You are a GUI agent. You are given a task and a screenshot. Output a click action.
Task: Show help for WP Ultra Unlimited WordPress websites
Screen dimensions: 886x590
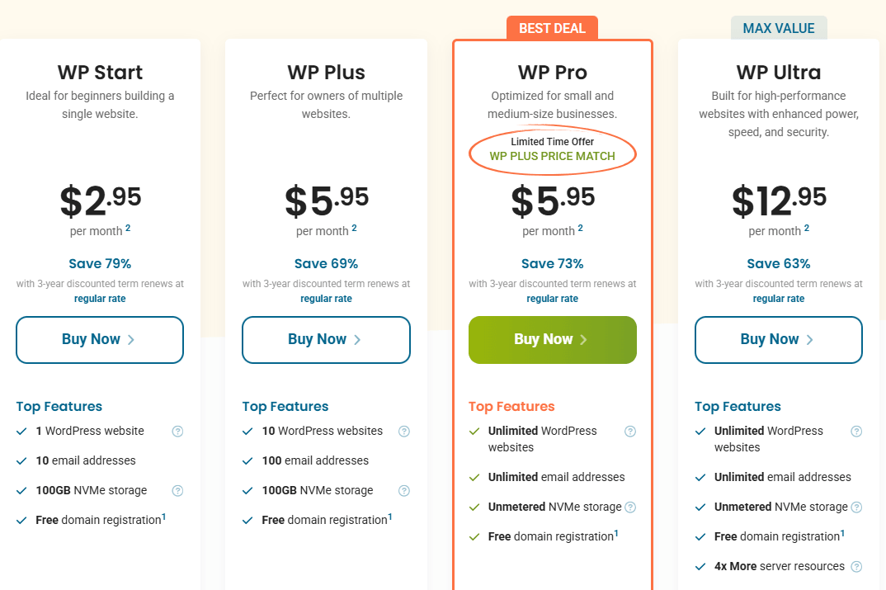point(856,431)
